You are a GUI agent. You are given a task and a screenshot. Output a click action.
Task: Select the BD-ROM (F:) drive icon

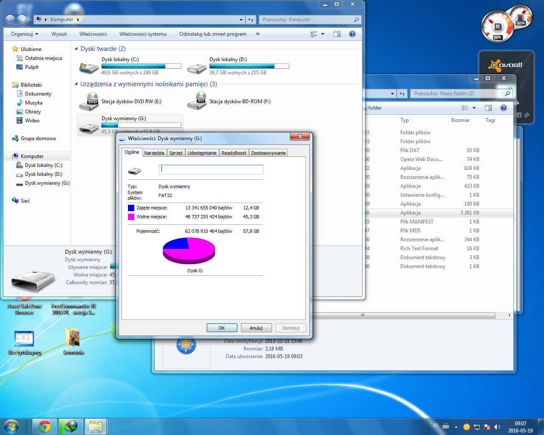pos(197,101)
